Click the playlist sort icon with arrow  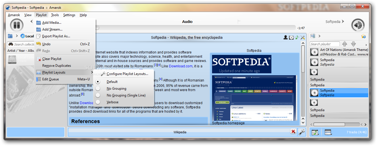313,36
